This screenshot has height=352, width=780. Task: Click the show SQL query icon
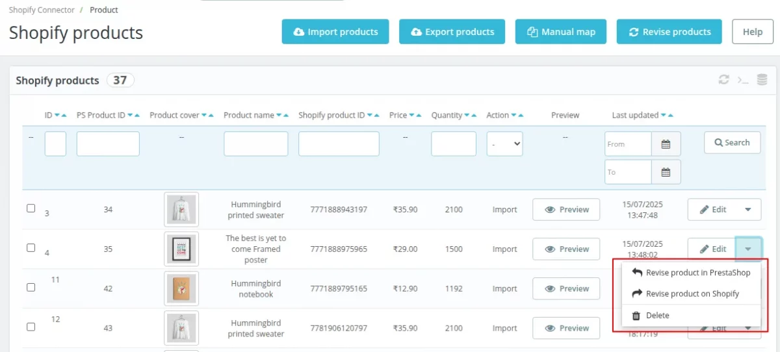743,80
